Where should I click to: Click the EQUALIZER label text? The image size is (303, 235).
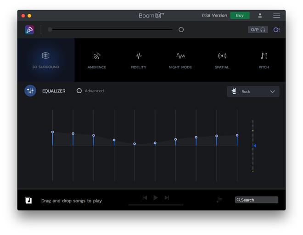coord(54,91)
